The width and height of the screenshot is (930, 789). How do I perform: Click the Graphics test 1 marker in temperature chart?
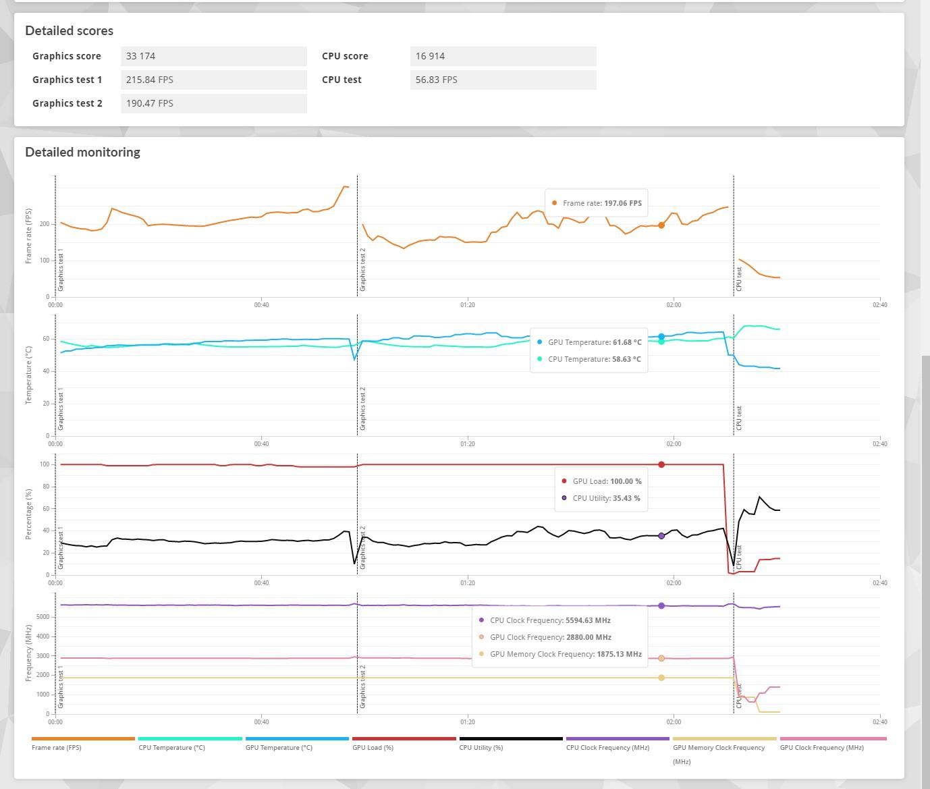point(61,409)
